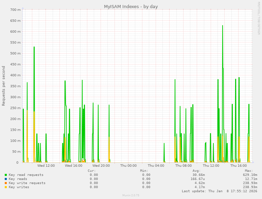Screen dimensions: 262x199
Task: Click the Thu 08:00 time label
Action: pos(184,166)
